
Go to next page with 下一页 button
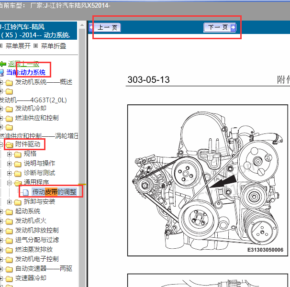pyautogui.click(x=220, y=28)
